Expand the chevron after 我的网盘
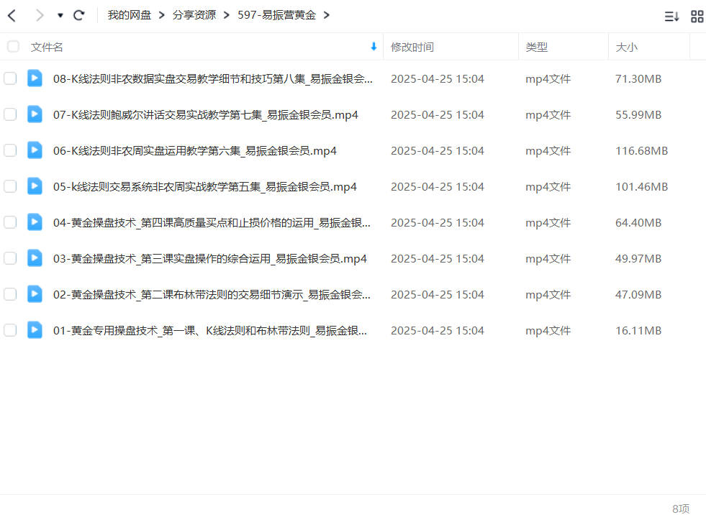The height and width of the screenshot is (515, 706). click(162, 15)
